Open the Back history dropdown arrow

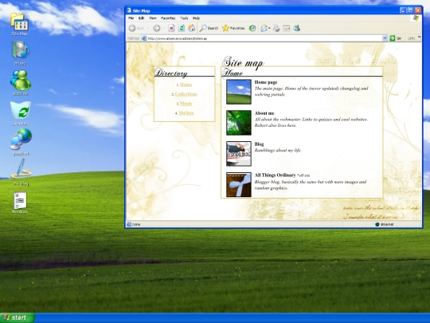[x=148, y=28]
